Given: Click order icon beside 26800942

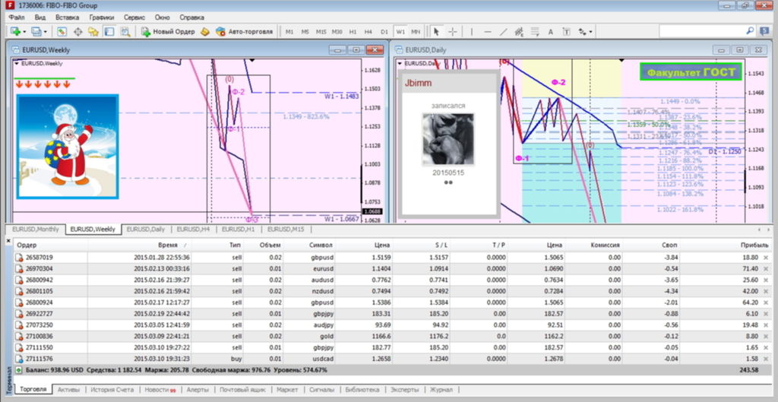Looking at the screenshot, I should pyautogui.click(x=19, y=280).
